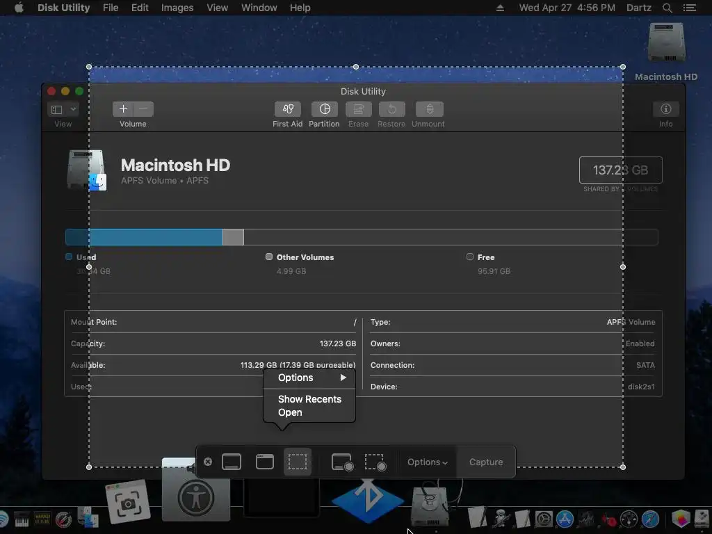This screenshot has width=712, height=534.
Task: Click the gray Other Volumes storage bar segment
Action: click(x=234, y=237)
